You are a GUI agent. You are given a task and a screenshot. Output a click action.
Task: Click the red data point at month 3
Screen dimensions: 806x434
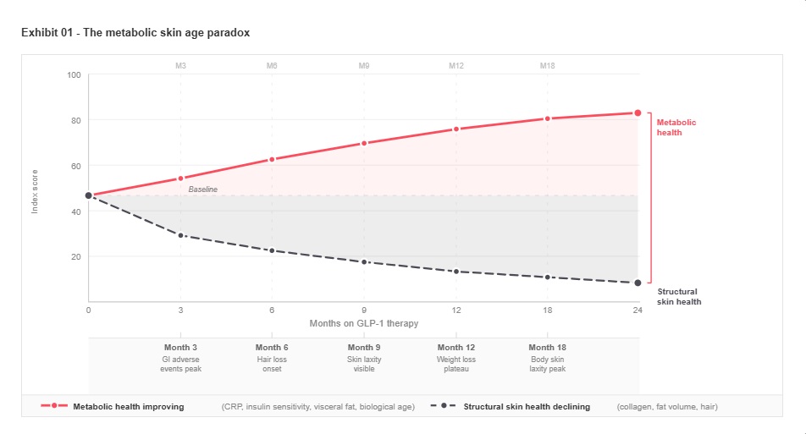(x=180, y=179)
